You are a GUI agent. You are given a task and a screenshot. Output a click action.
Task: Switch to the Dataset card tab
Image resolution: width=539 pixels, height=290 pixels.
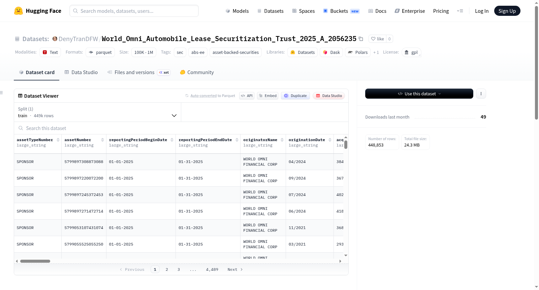pos(36,72)
